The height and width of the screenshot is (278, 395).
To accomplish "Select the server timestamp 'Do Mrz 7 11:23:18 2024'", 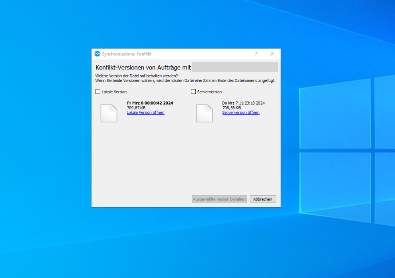I will (x=243, y=103).
